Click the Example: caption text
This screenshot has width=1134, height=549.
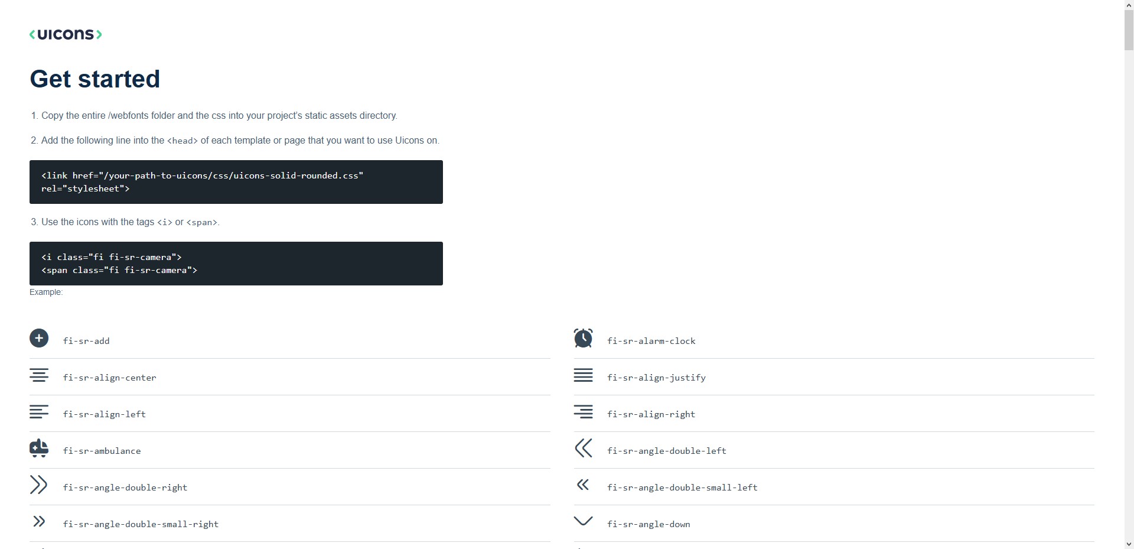[x=46, y=292]
